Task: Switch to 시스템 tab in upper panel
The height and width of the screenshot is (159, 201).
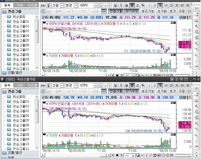Action: click(x=32, y=5)
